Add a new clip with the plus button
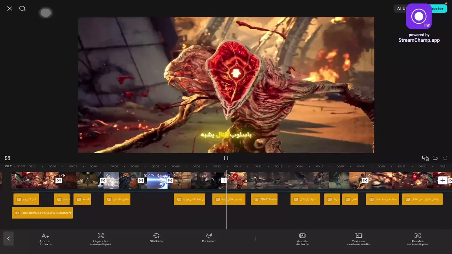The width and height of the screenshot is (452, 254). 442,180
